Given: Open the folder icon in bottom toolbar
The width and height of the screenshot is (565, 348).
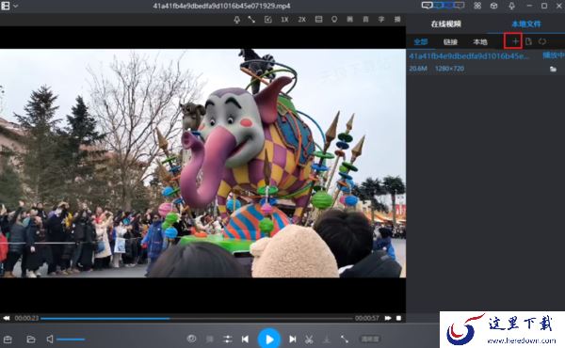Looking at the screenshot, I should [x=31, y=339].
